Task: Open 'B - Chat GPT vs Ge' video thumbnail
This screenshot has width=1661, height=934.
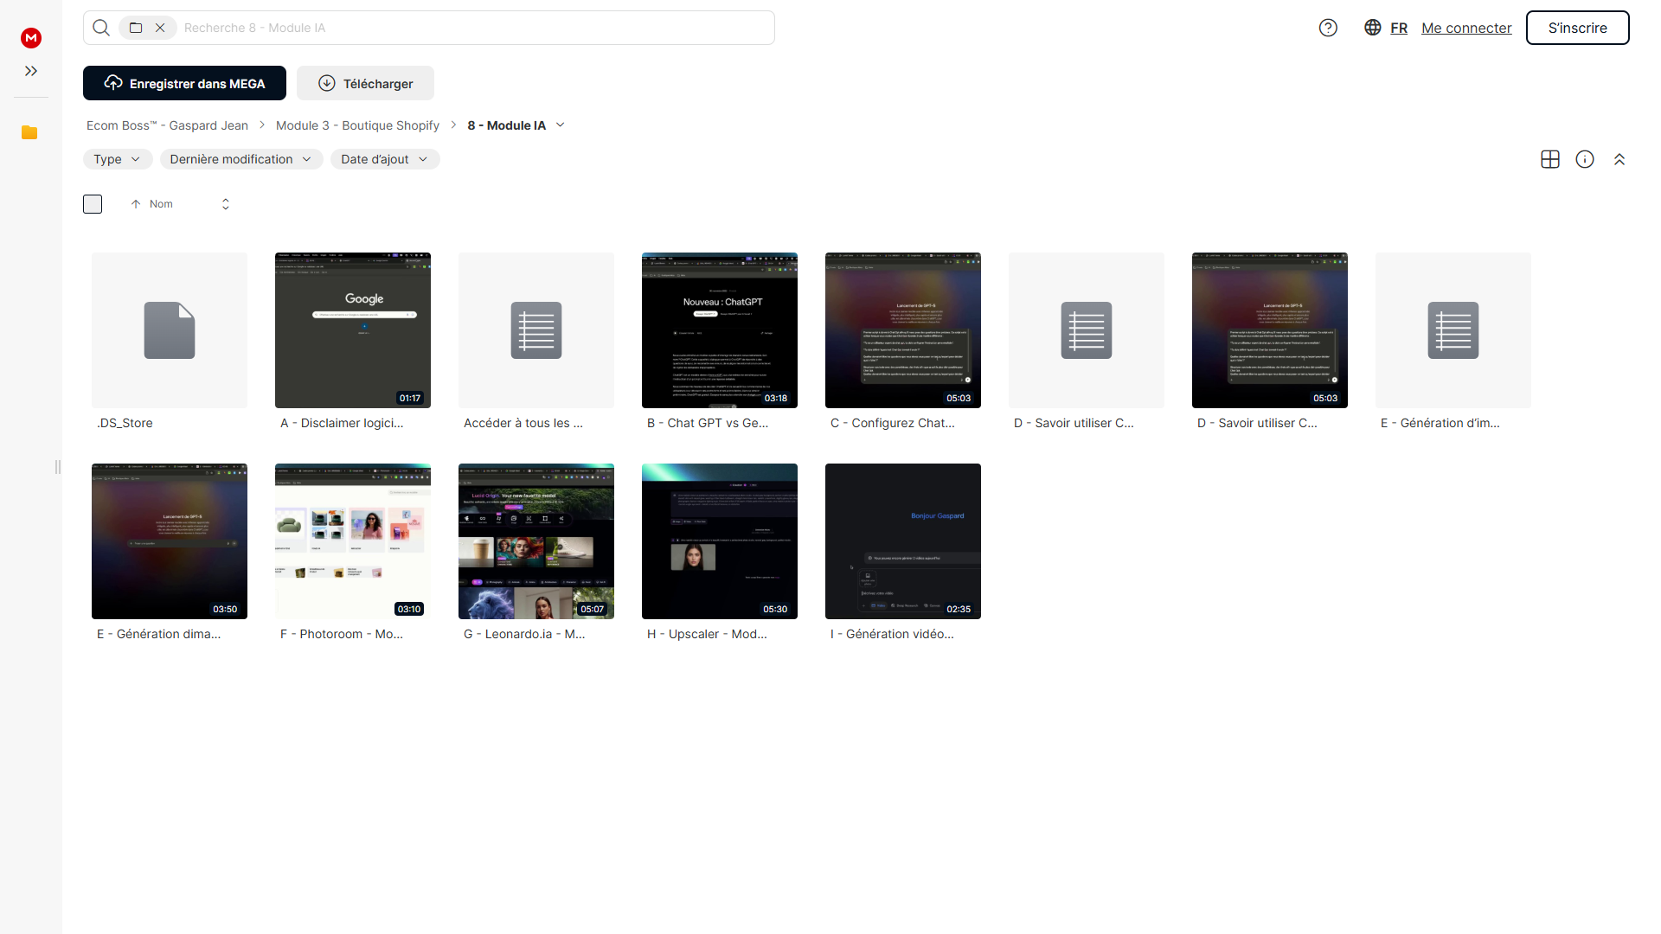Action: (720, 330)
